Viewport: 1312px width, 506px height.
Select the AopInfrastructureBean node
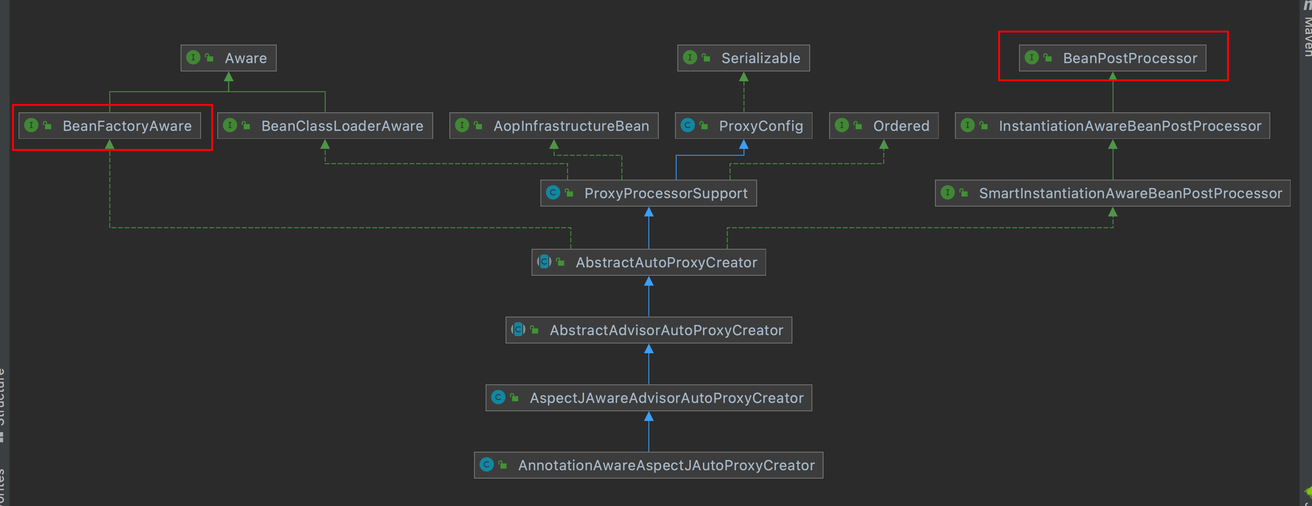point(553,126)
